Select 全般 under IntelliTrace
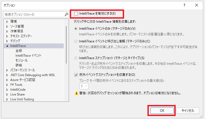The image size is (205, 119). coord(19,51)
